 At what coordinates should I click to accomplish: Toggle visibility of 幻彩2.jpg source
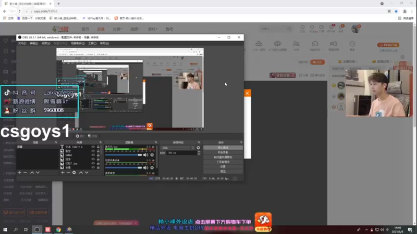coord(93,163)
